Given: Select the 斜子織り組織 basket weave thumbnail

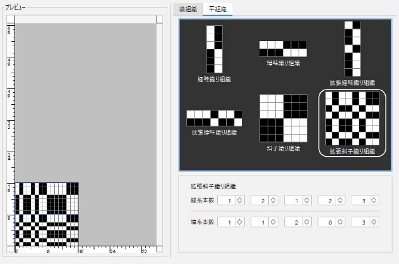Looking at the screenshot, I should [x=283, y=123].
